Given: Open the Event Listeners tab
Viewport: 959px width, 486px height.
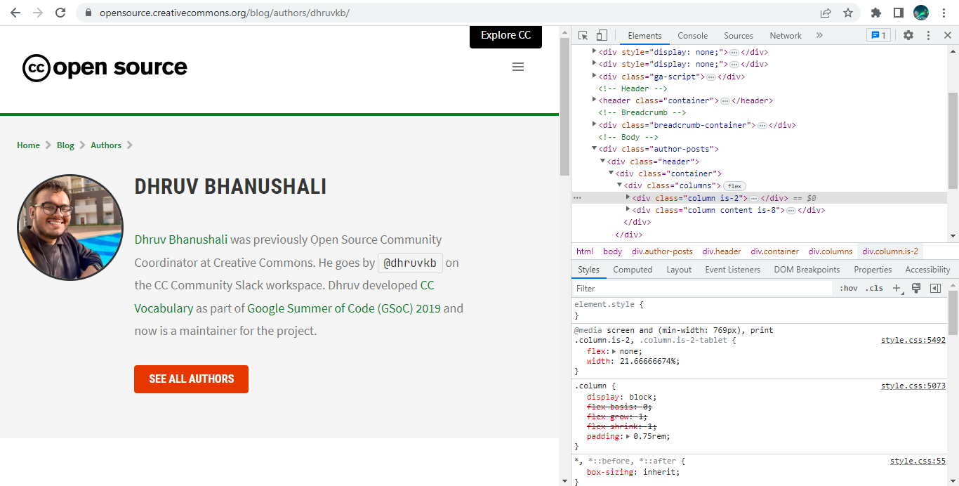Looking at the screenshot, I should (733, 270).
